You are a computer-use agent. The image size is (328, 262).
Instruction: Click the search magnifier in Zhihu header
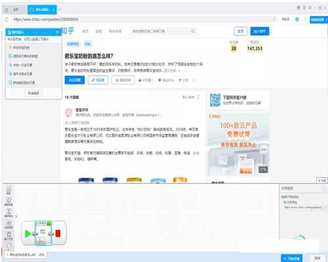193,31
